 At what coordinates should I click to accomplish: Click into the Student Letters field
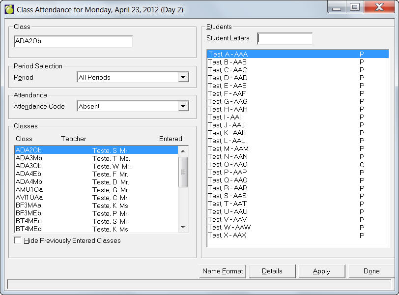(285, 38)
